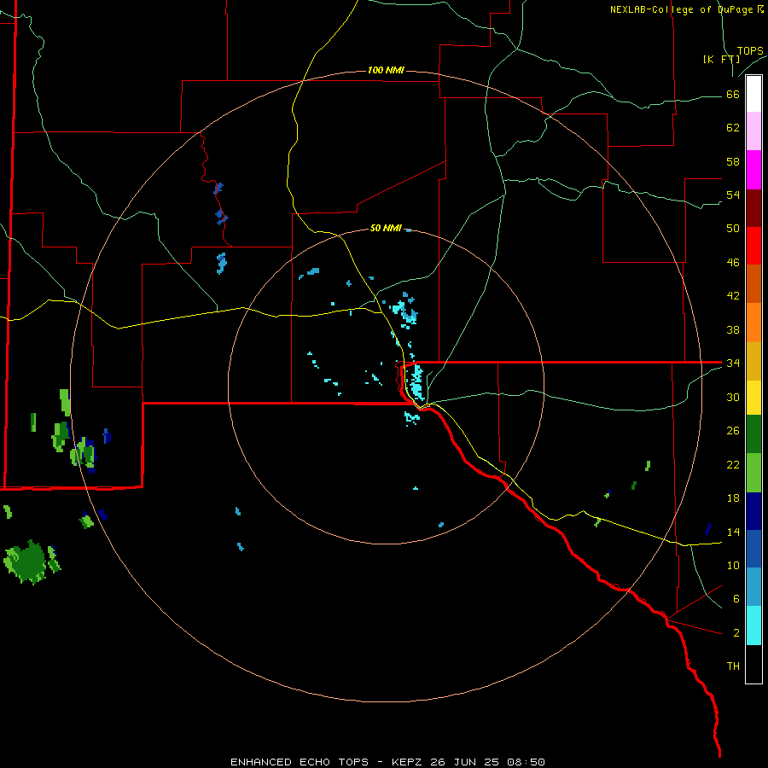Select the dark green legend swatch
Screen dimensions: 768x768
pyautogui.click(x=753, y=434)
